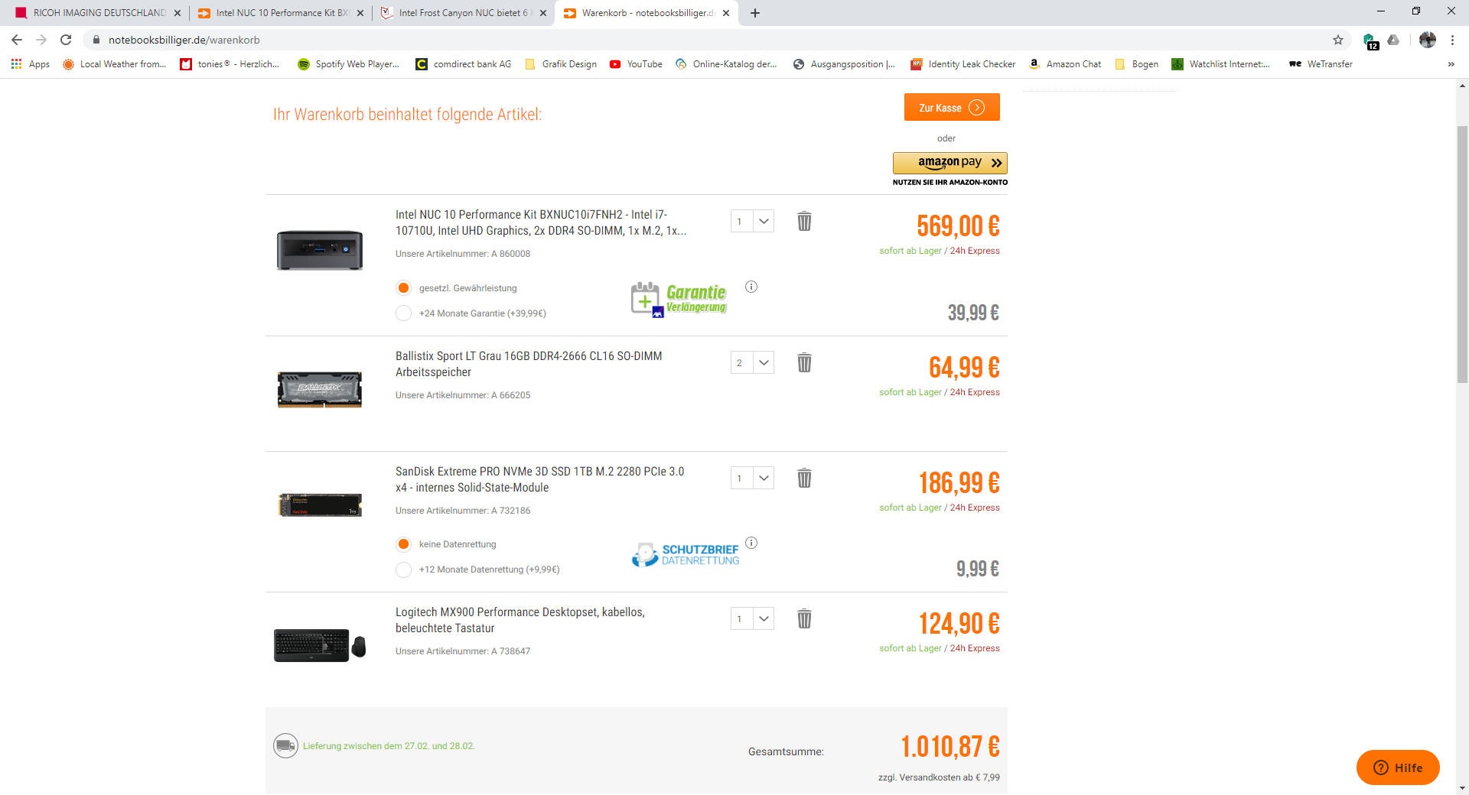Open Amazon Chat bookmark
Screen dimensions: 1469x795
[x=1066, y=64]
